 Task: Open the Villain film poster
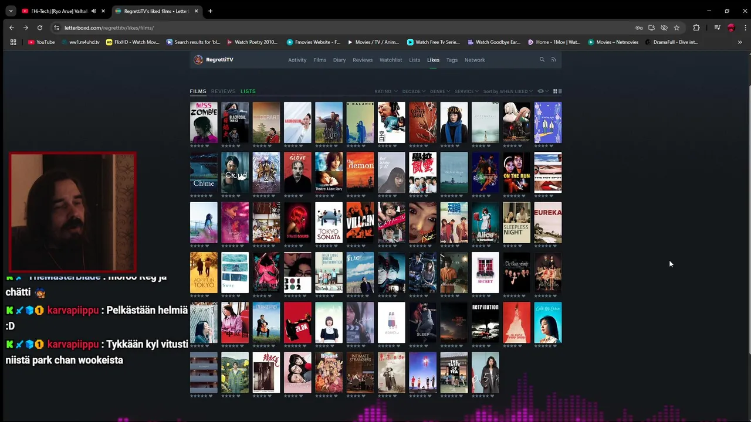point(360,223)
